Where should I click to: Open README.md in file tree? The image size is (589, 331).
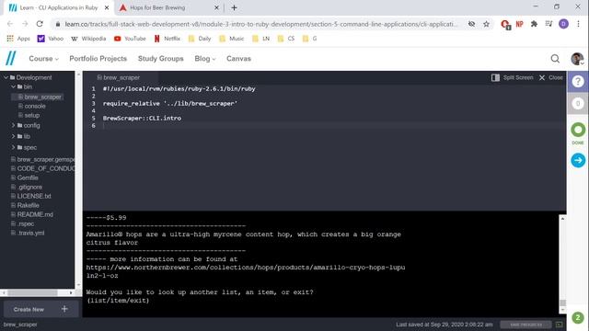click(32, 214)
